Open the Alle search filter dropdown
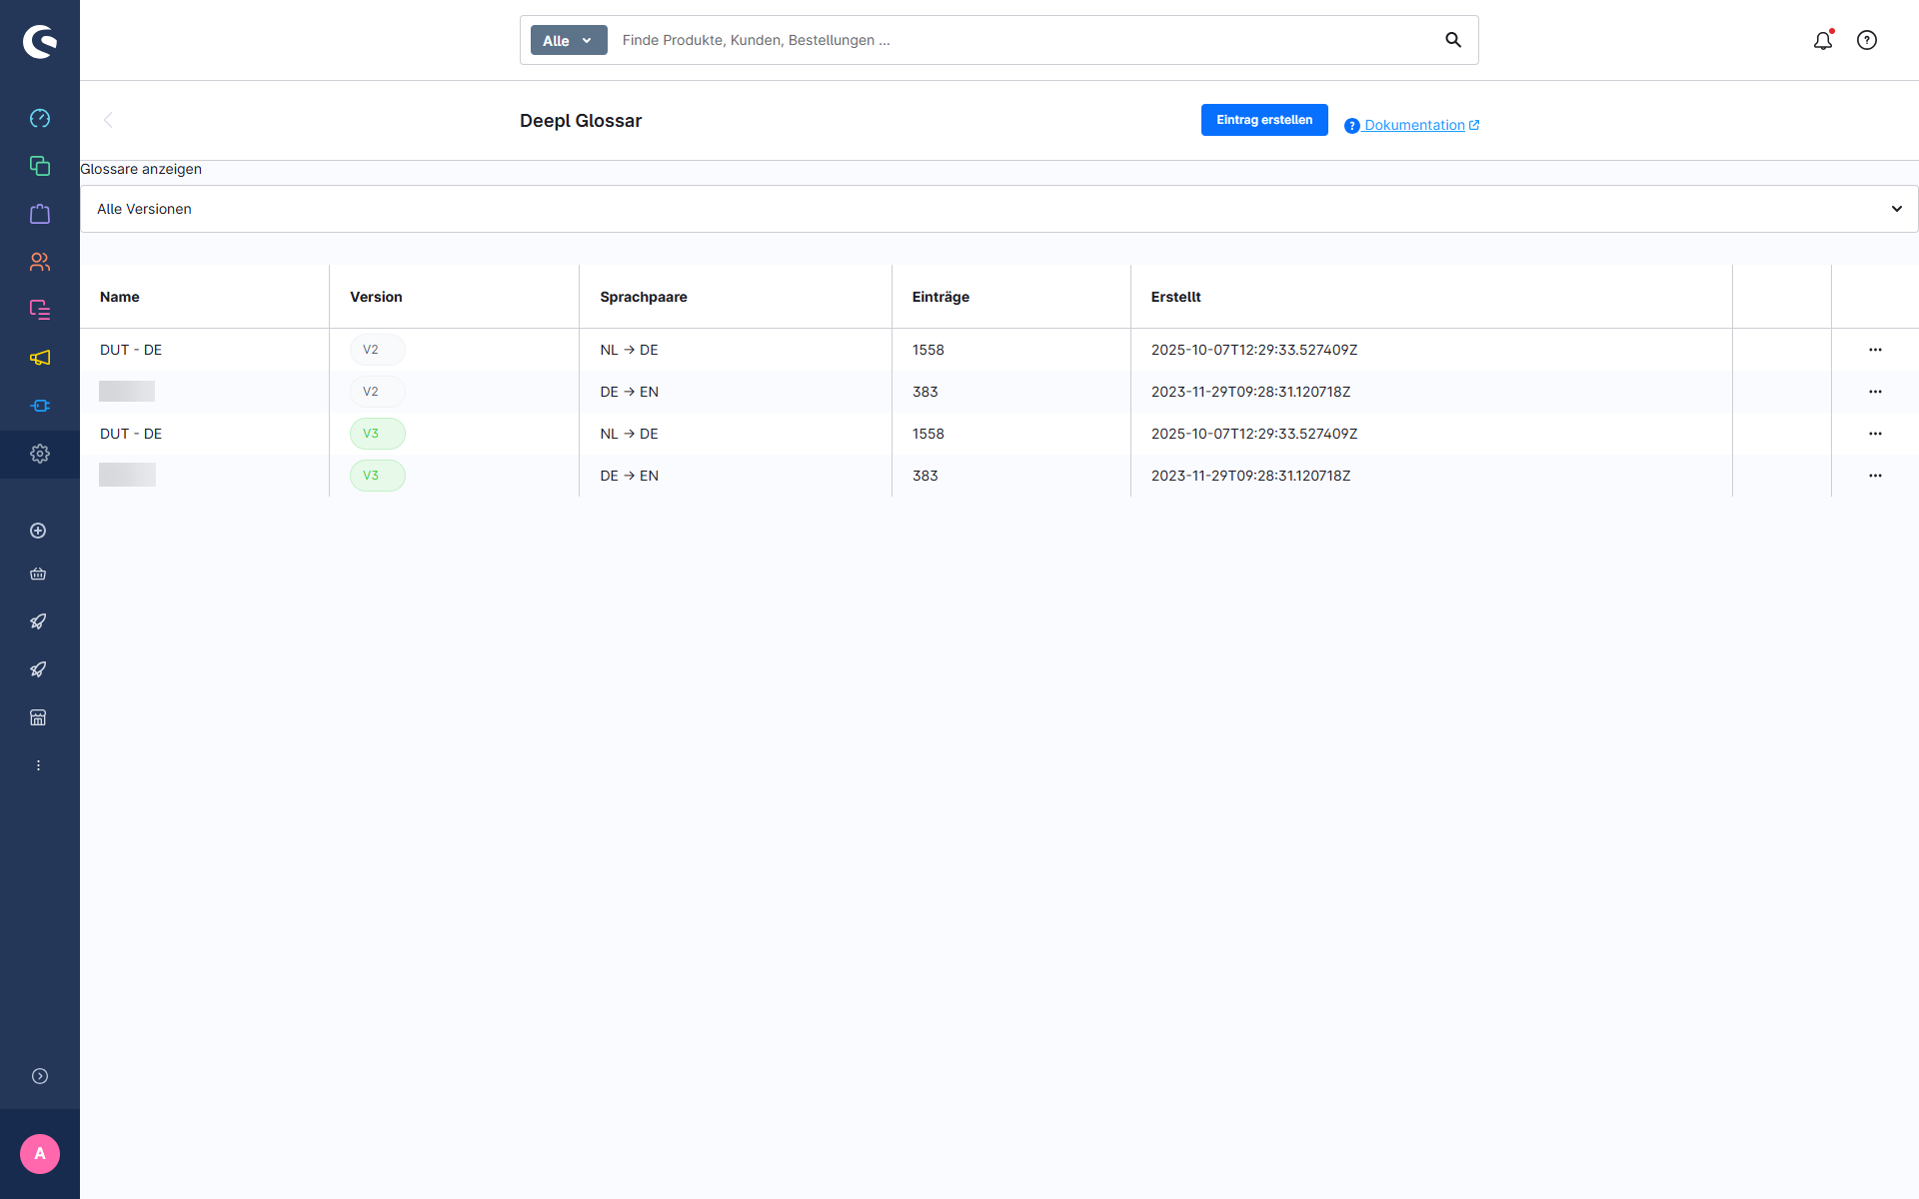 coord(568,40)
